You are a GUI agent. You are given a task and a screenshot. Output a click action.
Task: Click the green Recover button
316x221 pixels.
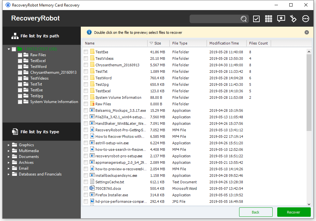(294, 212)
